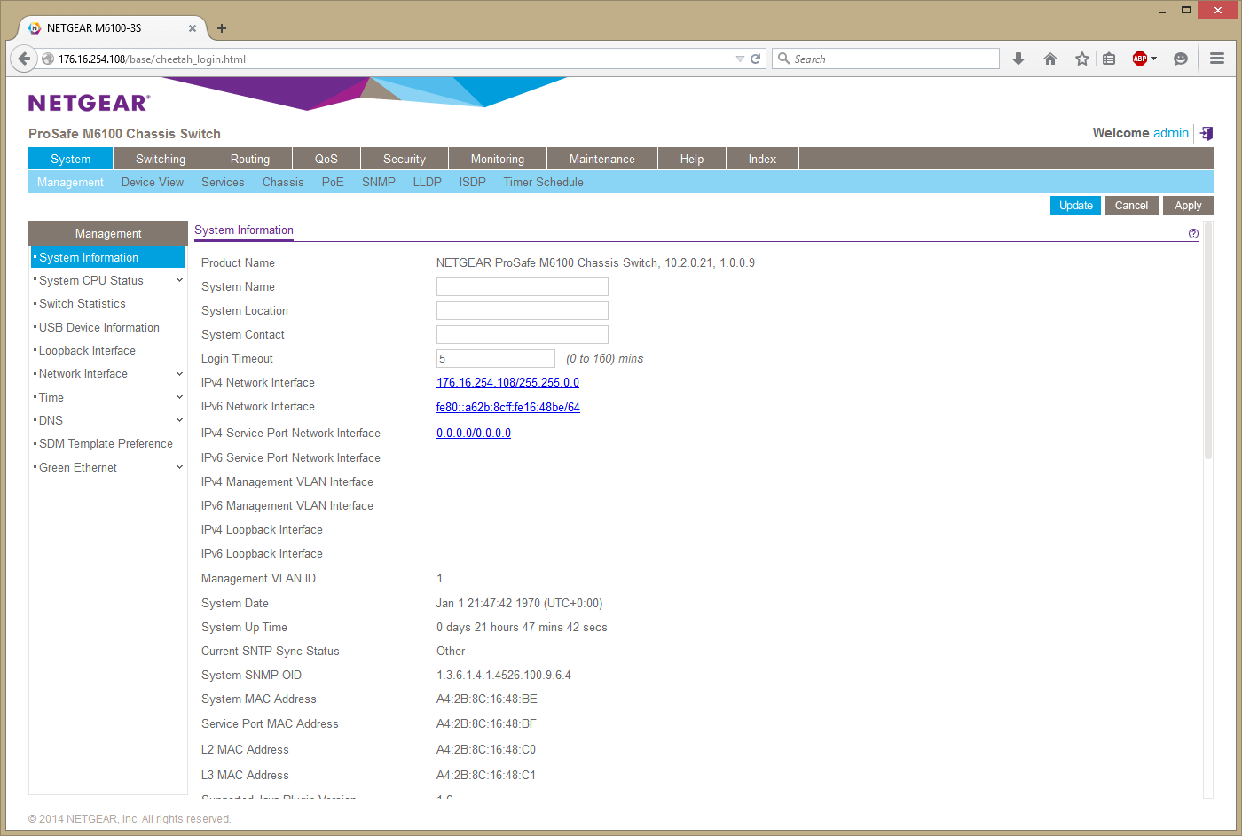Focus the System Contact input field
The height and width of the screenshot is (836, 1242).
pos(523,334)
